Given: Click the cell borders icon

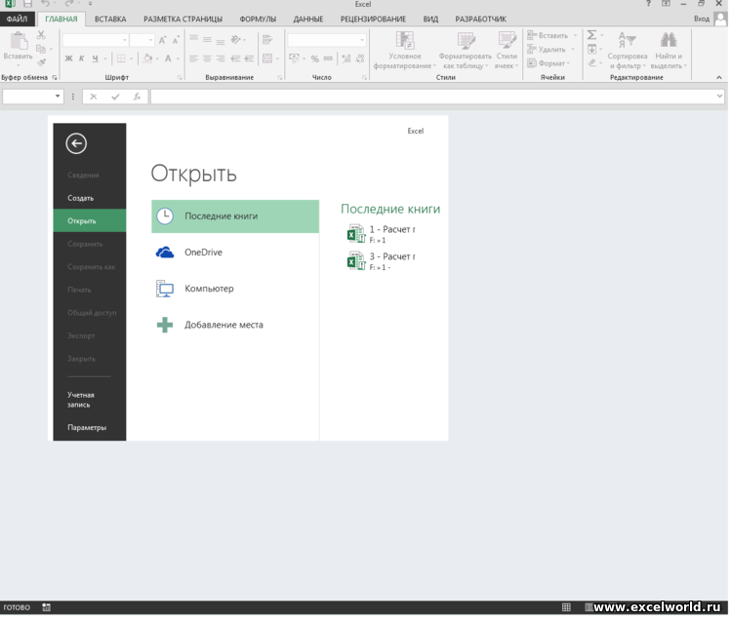Looking at the screenshot, I should pyautogui.click(x=121, y=58).
